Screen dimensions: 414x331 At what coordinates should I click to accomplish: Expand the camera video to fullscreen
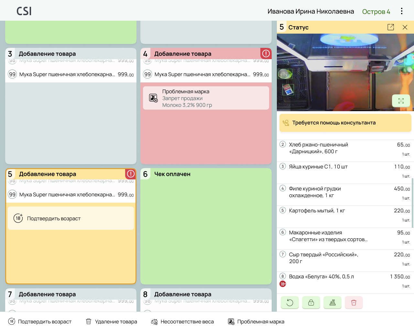pyautogui.click(x=401, y=101)
